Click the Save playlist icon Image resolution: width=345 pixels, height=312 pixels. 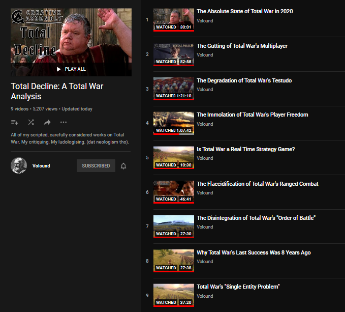15,122
